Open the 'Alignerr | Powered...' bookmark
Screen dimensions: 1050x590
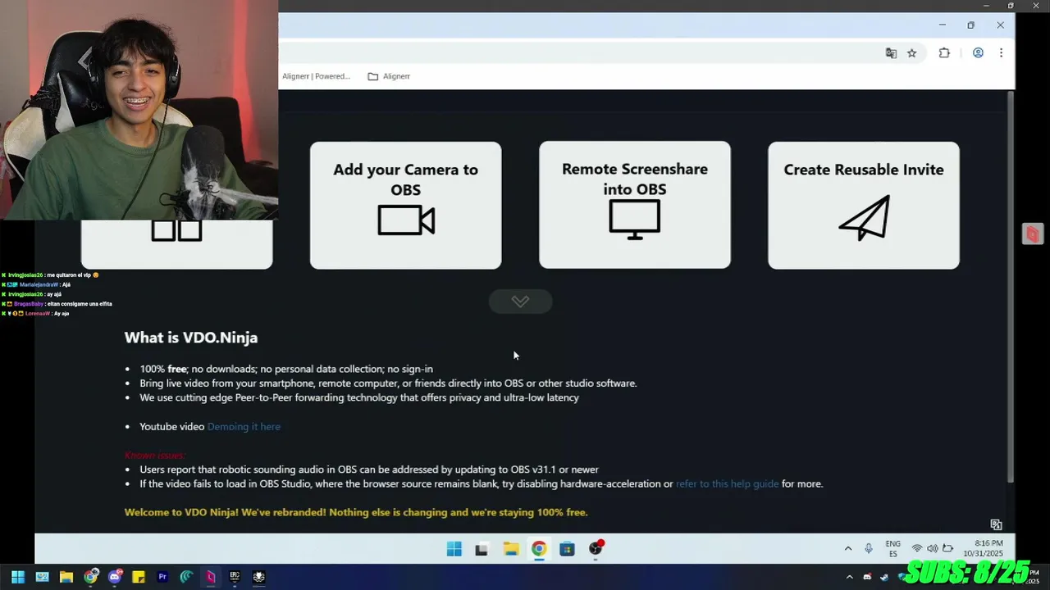pos(316,76)
